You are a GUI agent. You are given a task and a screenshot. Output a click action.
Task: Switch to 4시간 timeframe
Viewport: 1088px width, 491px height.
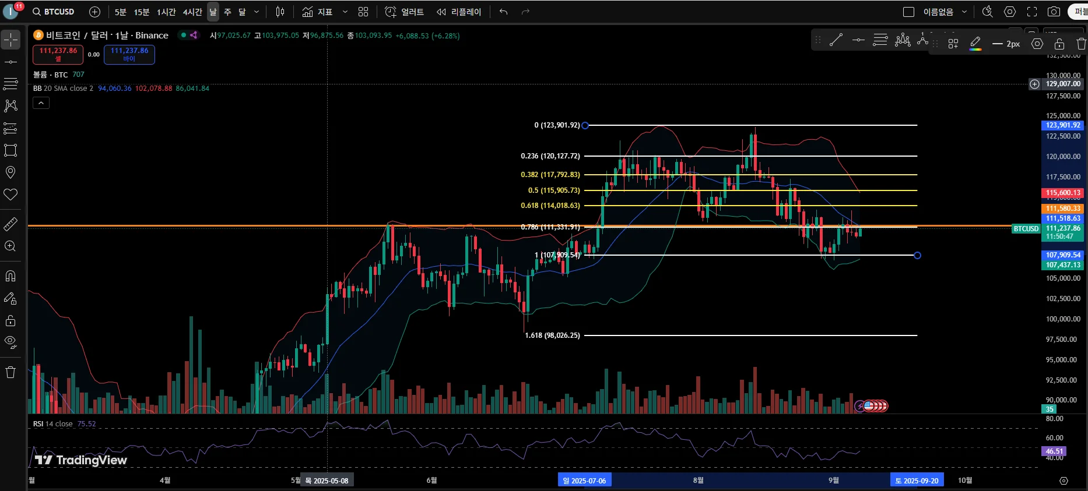(192, 12)
